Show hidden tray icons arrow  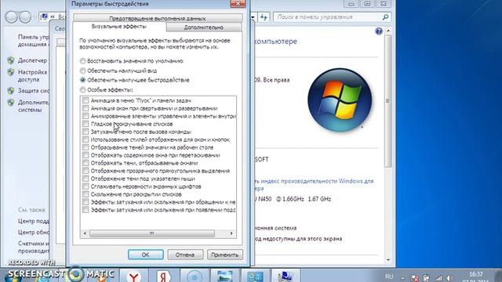tap(403, 278)
